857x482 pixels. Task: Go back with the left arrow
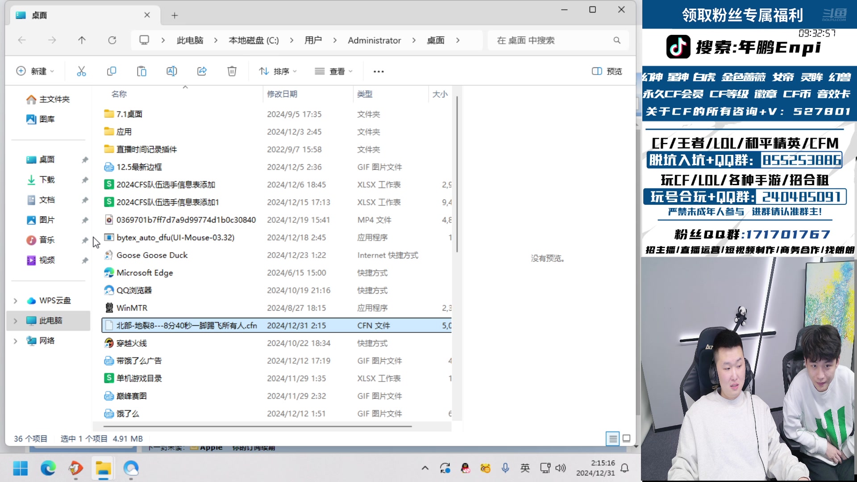point(22,40)
